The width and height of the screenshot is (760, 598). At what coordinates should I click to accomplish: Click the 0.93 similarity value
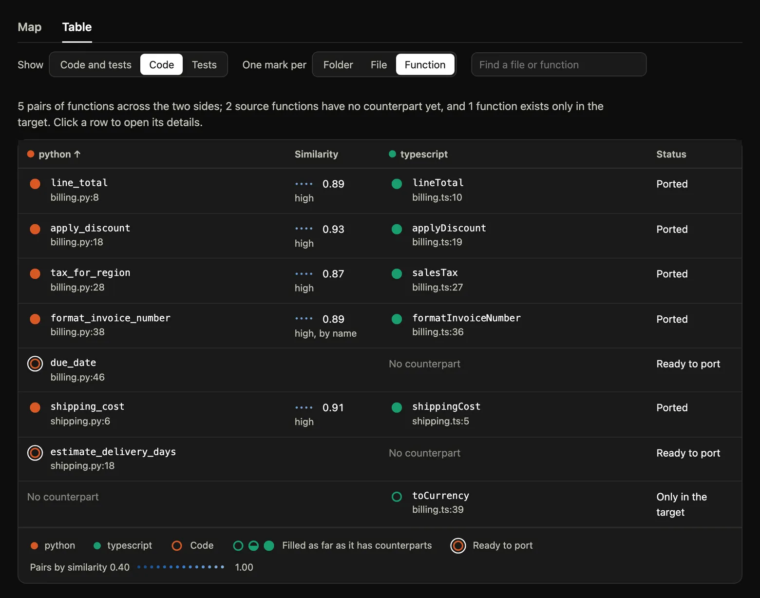click(333, 229)
